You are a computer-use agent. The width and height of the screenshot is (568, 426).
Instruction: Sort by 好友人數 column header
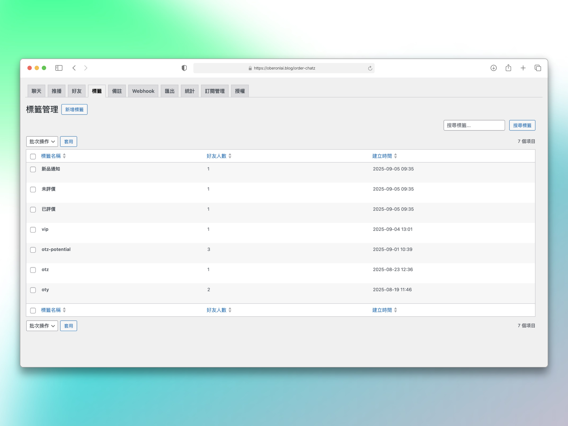[x=216, y=156]
